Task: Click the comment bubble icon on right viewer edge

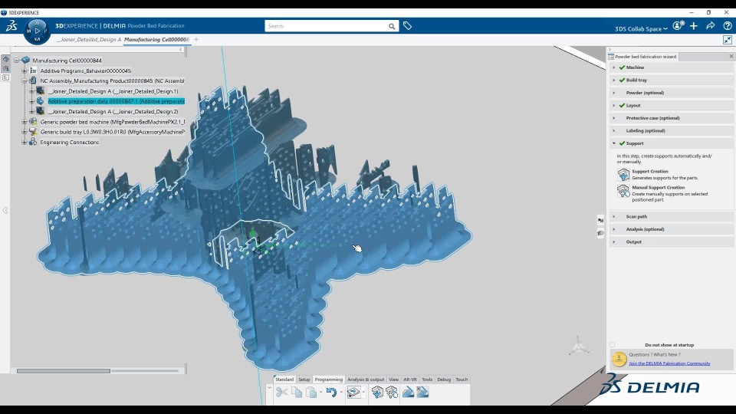Action: click(x=600, y=233)
